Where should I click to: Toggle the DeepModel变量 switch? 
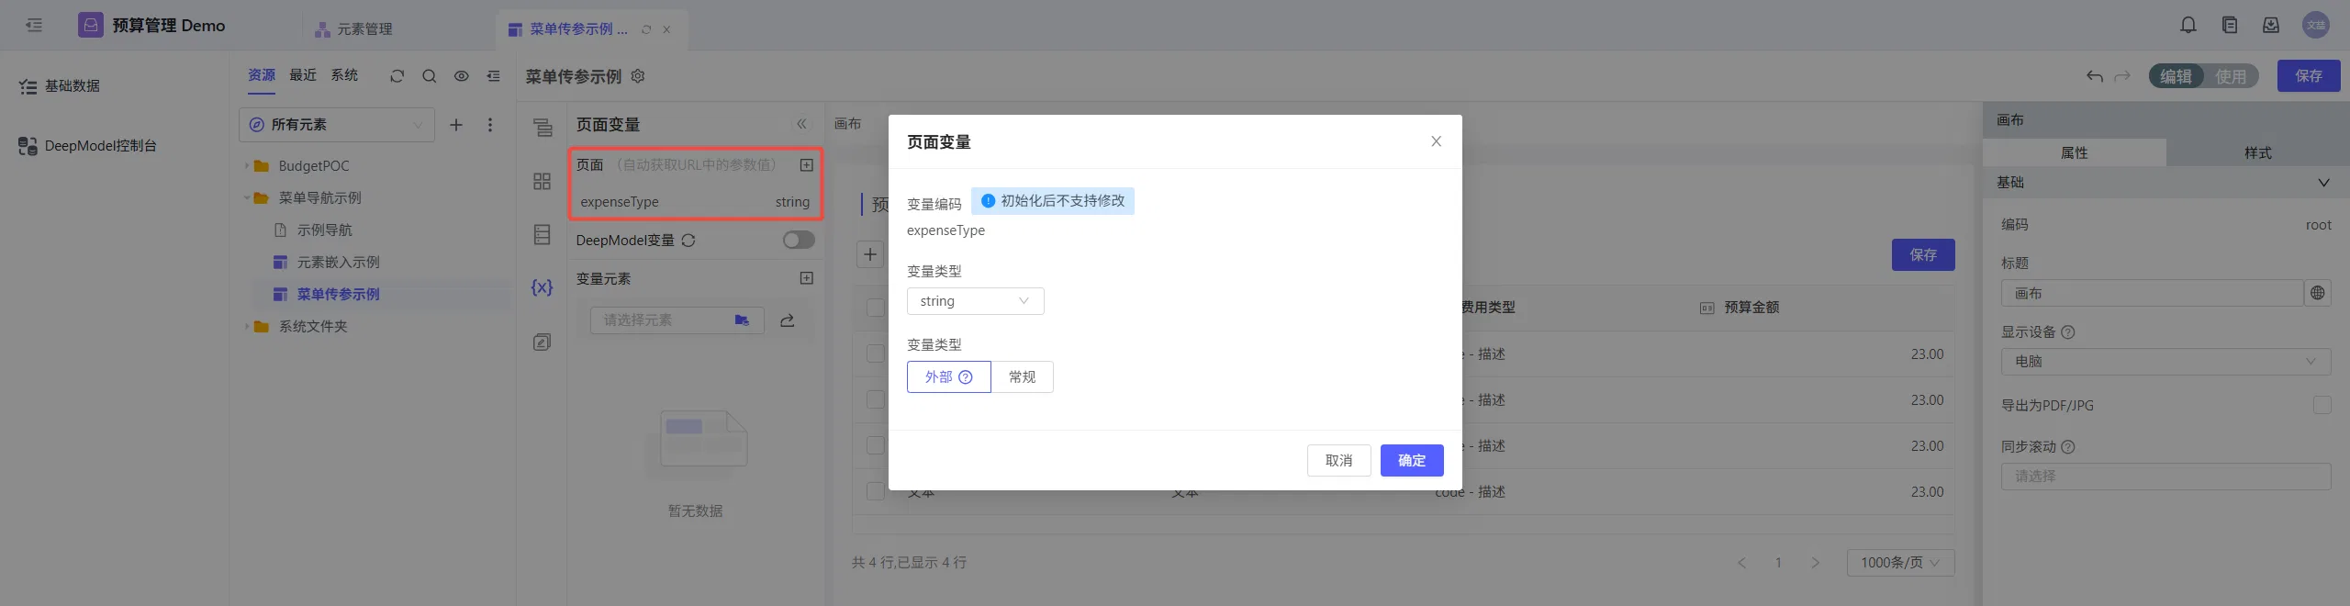click(799, 240)
